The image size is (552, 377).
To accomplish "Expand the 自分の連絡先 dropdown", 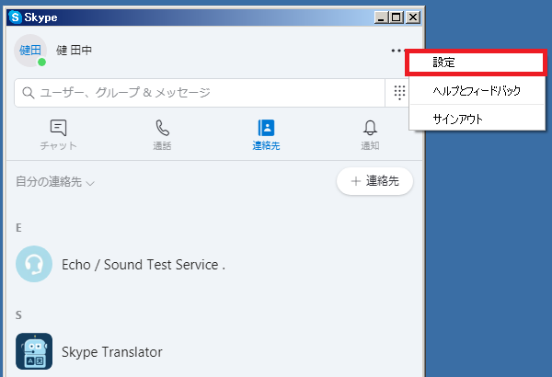I will point(55,182).
